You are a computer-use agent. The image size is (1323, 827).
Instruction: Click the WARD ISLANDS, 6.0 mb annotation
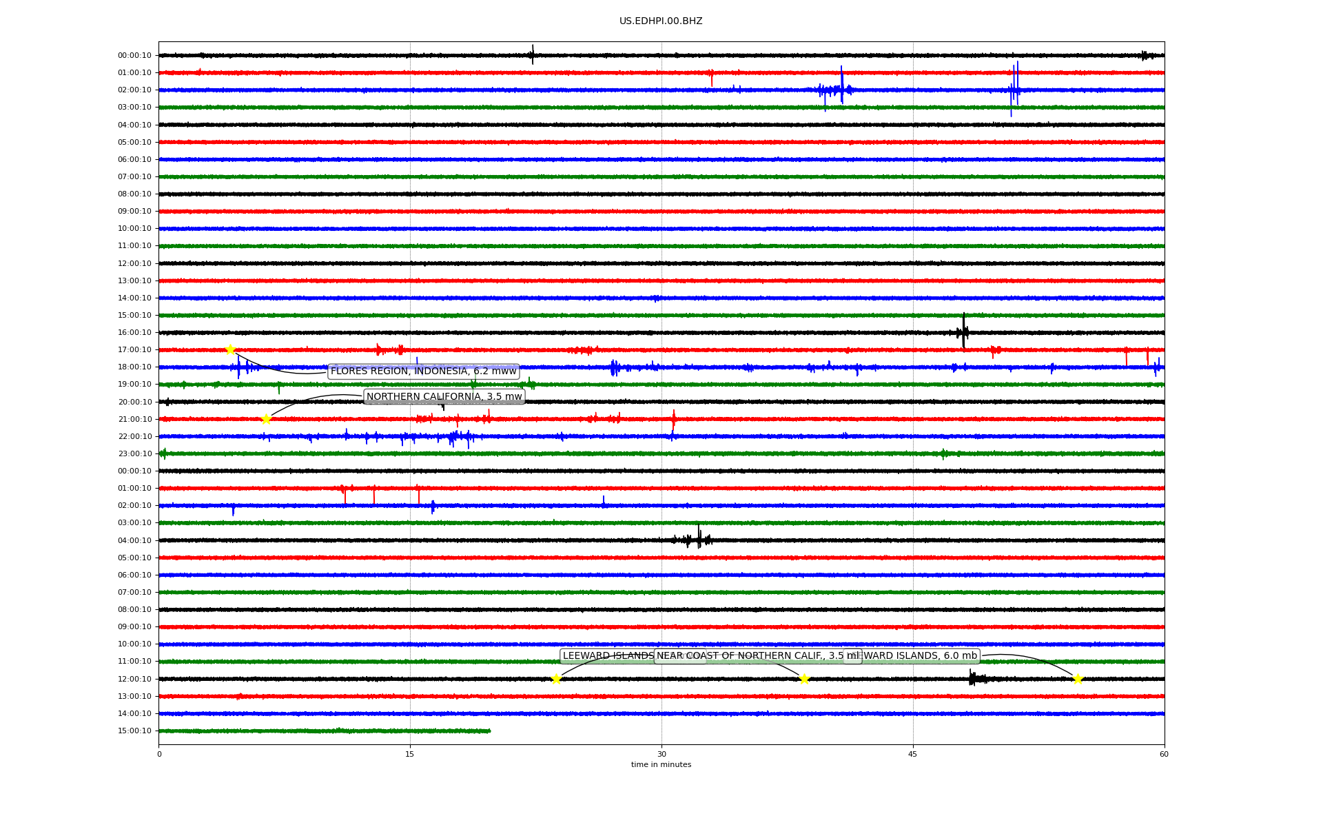point(920,656)
